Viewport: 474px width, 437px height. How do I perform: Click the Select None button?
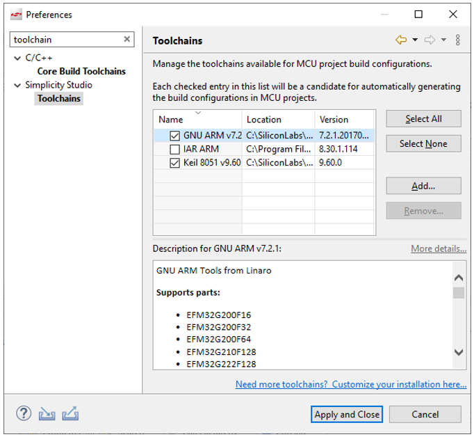(x=423, y=143)
